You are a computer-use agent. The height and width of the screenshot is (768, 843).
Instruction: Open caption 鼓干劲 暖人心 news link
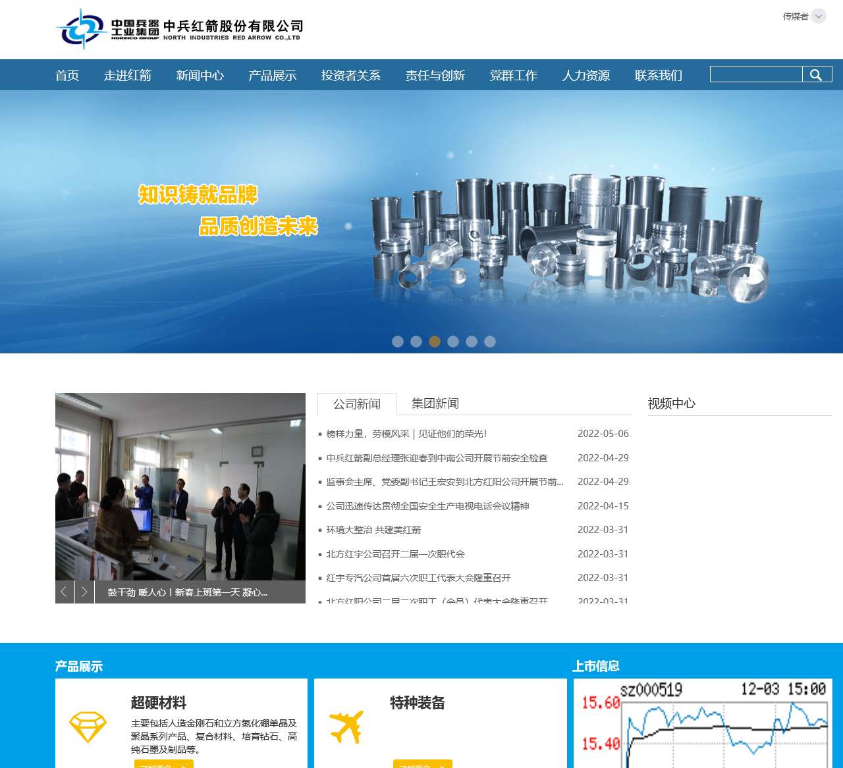188,592
